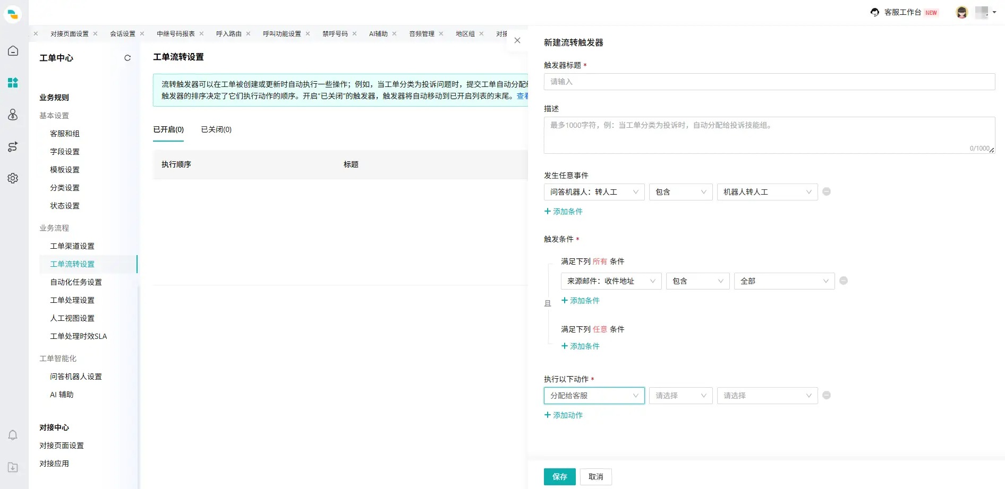
Task: Open 模板设置 in the sidebar
Action: coord(65,170)
